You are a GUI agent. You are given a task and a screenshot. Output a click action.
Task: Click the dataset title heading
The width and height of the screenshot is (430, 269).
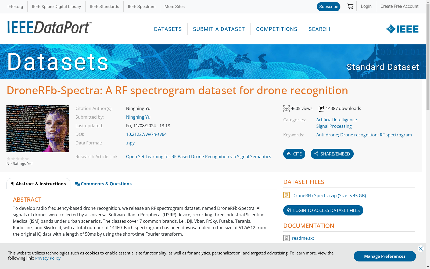pos(177,90)
